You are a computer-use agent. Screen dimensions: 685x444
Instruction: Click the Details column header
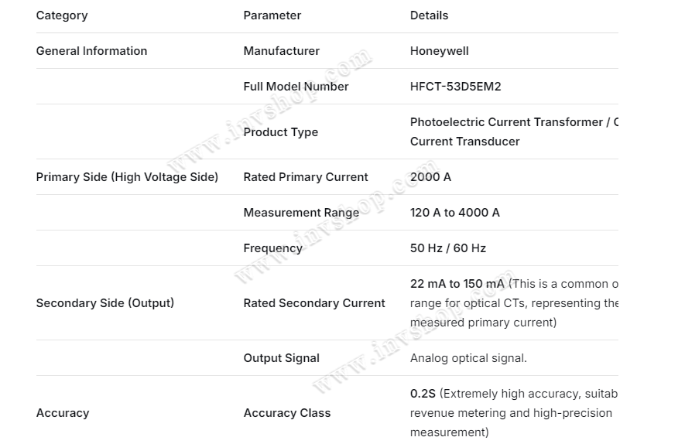[x=429, y=15]
